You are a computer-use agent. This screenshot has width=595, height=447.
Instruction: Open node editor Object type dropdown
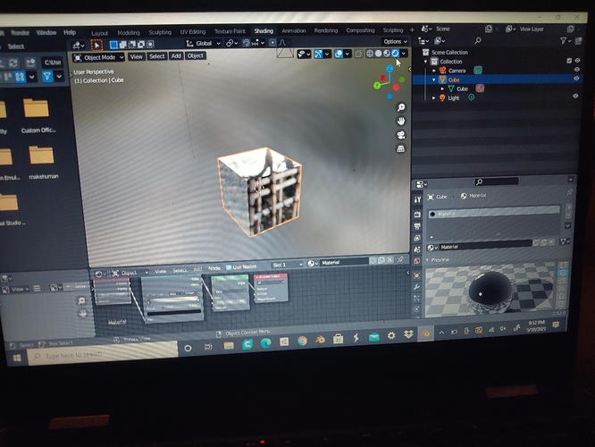tap(130, 273)
